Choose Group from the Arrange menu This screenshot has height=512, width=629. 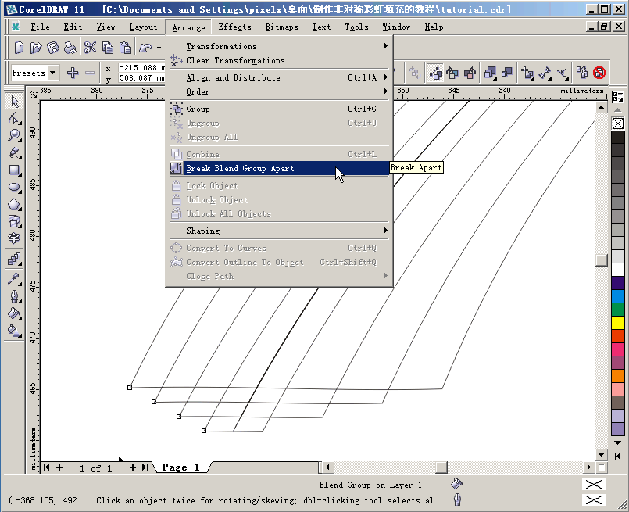pyautogui.click(x=279, y=109)
